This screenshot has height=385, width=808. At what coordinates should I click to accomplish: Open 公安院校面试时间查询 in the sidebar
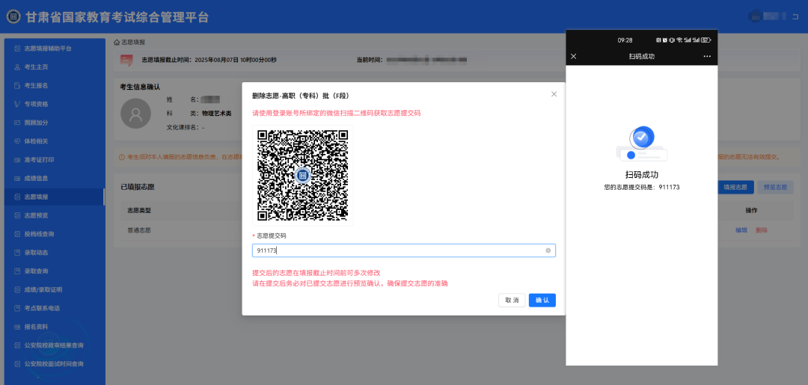pos(54,363)
